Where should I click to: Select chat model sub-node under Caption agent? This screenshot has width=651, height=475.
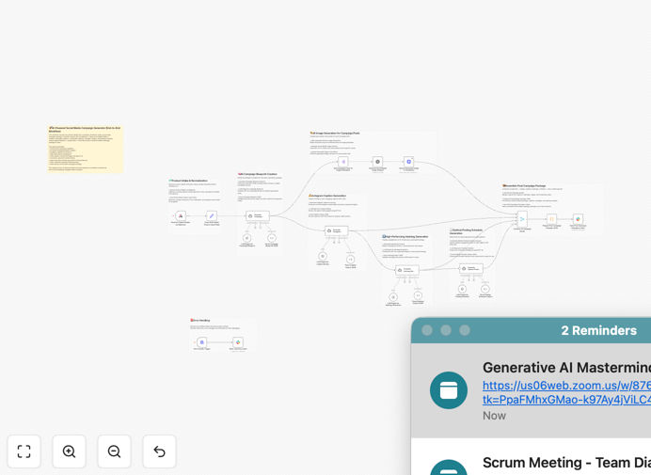323,256
